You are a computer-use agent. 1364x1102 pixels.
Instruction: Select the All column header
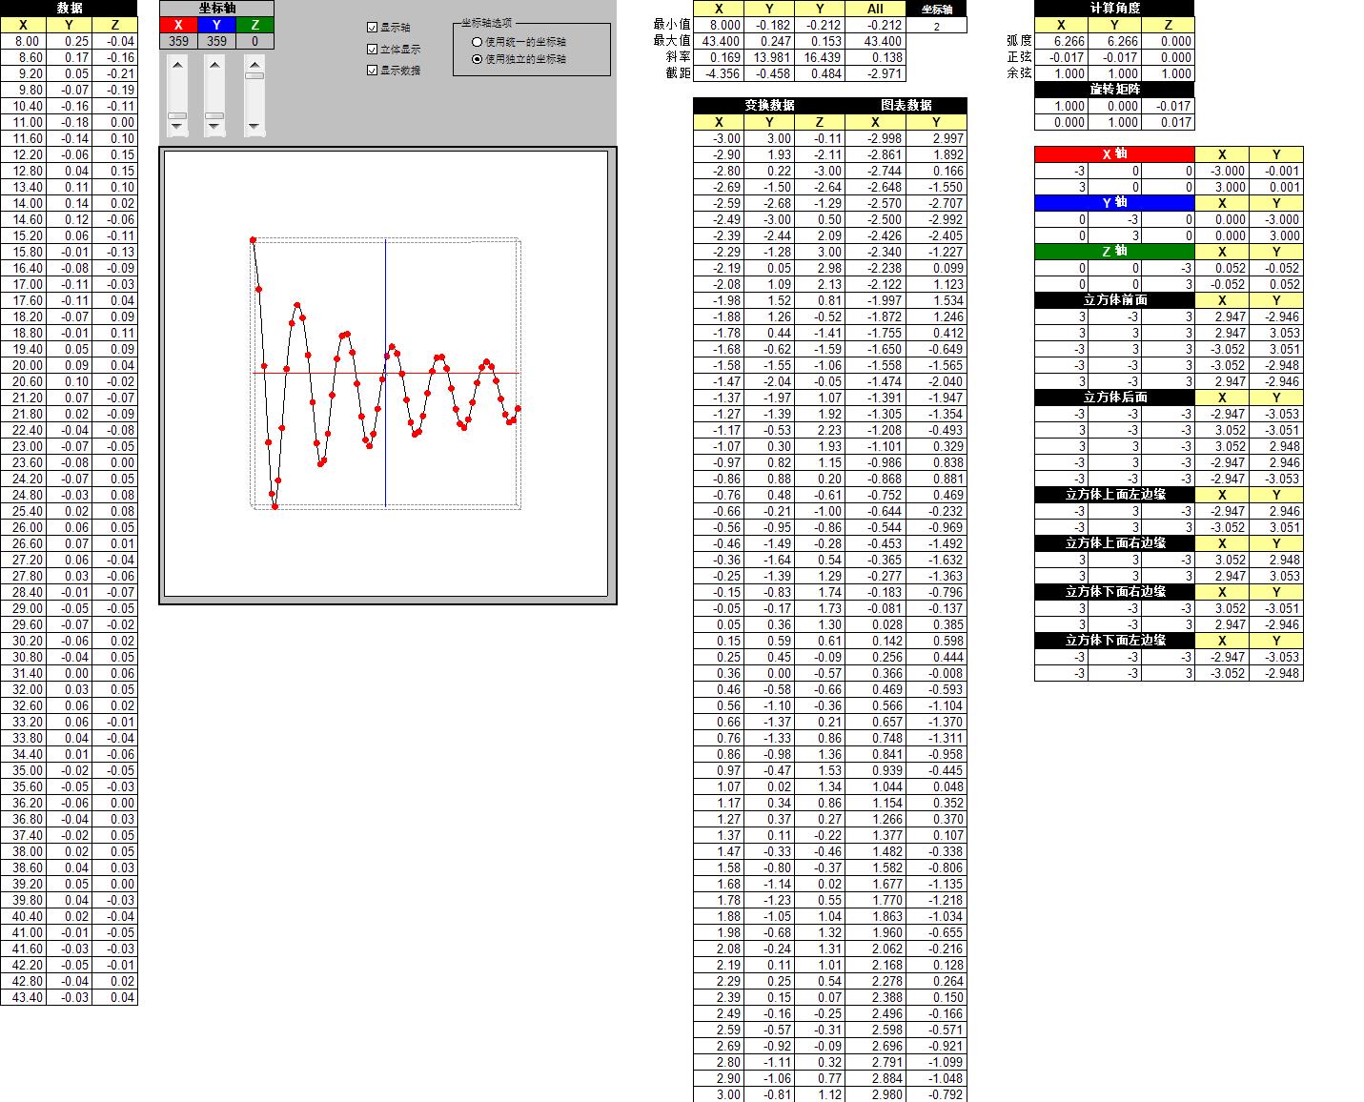875,9
